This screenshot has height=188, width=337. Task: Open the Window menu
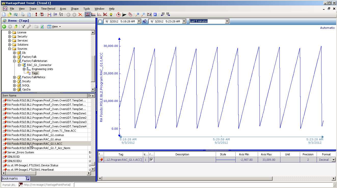[99, 9]
